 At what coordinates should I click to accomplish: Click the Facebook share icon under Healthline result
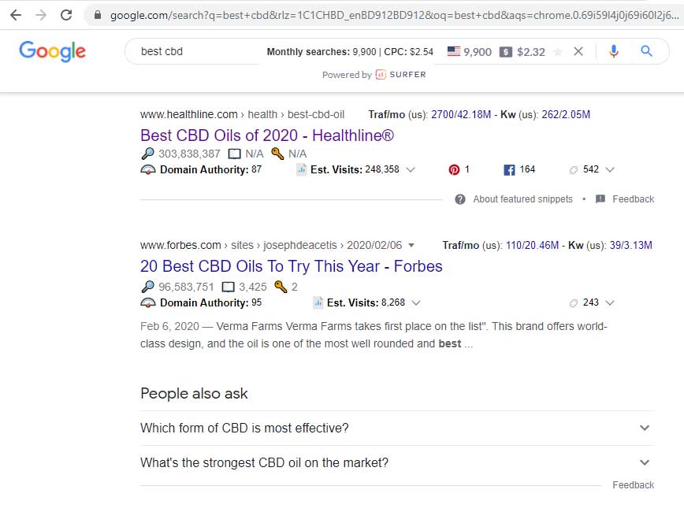[x=509, y=169]
